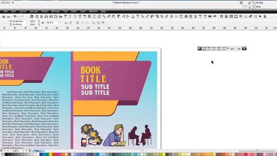Select the BOOK TITLE text on cover

93,75
